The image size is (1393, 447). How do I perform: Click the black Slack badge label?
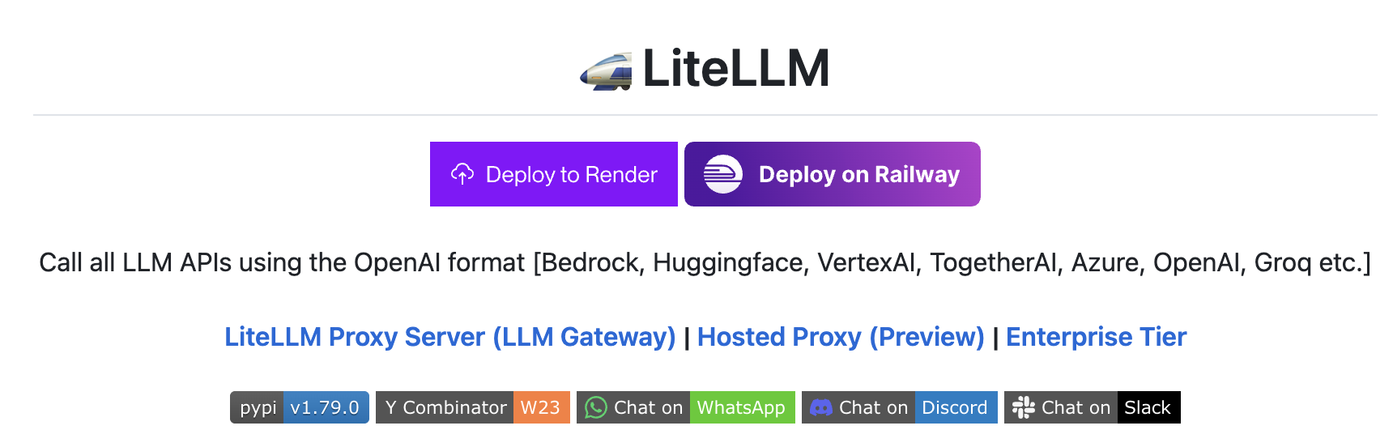click(x=1147, y=407)
